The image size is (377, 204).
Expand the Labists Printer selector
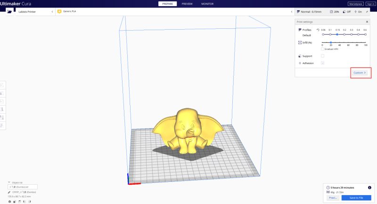[x=35, y=11]
